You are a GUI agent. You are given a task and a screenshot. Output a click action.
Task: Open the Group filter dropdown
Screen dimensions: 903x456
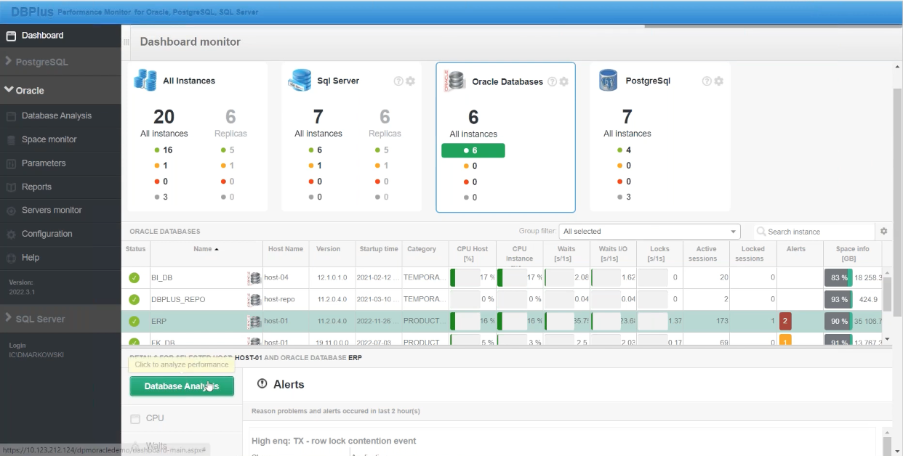650,232
